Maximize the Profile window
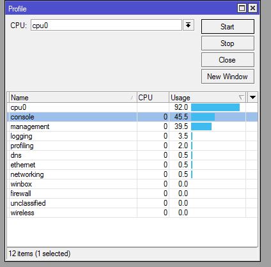 (x=242, y=8)
